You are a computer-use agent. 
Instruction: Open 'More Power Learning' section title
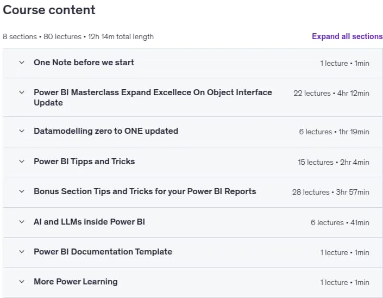click(x=76, y=282)
